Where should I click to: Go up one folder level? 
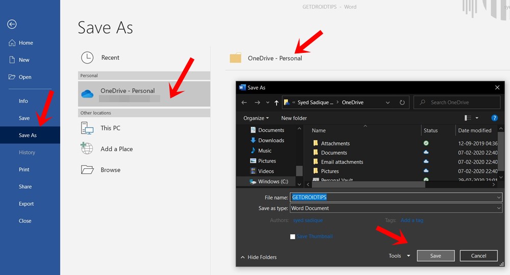click(276, 103)
